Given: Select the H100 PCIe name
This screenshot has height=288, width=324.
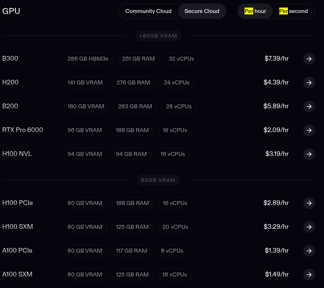Looking at the screenshot, I should pos(18,203).
